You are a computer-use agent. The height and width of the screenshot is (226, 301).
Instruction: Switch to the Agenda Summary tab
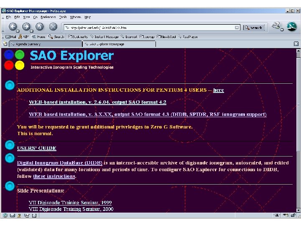point(46,44)
